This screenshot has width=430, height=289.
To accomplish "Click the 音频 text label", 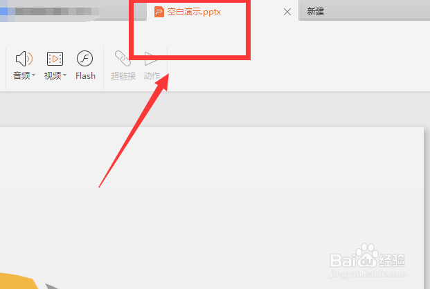I will coord(21,75).
